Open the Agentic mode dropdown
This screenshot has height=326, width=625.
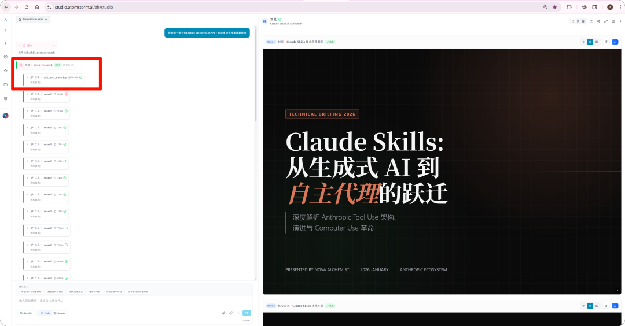28,313
